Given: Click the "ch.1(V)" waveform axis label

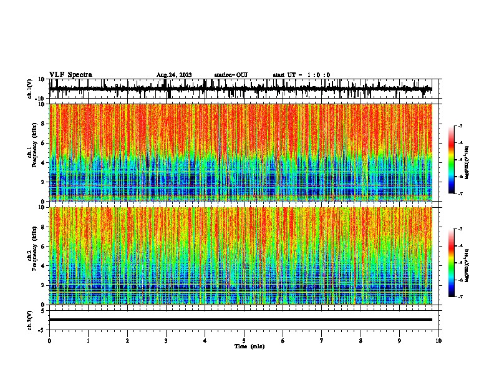Looking at the screenshot, I should coord(30,89).
